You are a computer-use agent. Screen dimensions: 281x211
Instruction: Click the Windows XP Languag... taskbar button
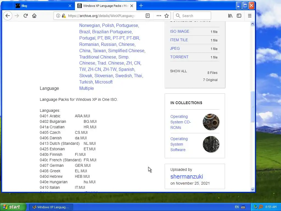click(51, 207)
